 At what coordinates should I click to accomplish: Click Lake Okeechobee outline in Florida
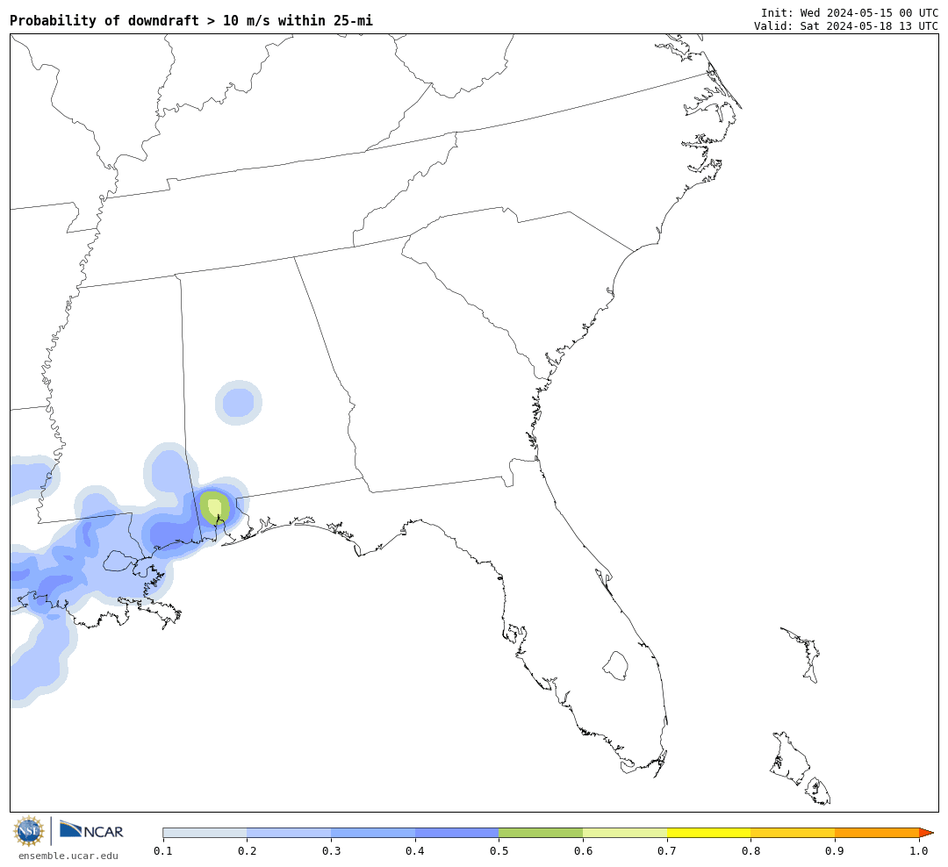tap(616, 666)
